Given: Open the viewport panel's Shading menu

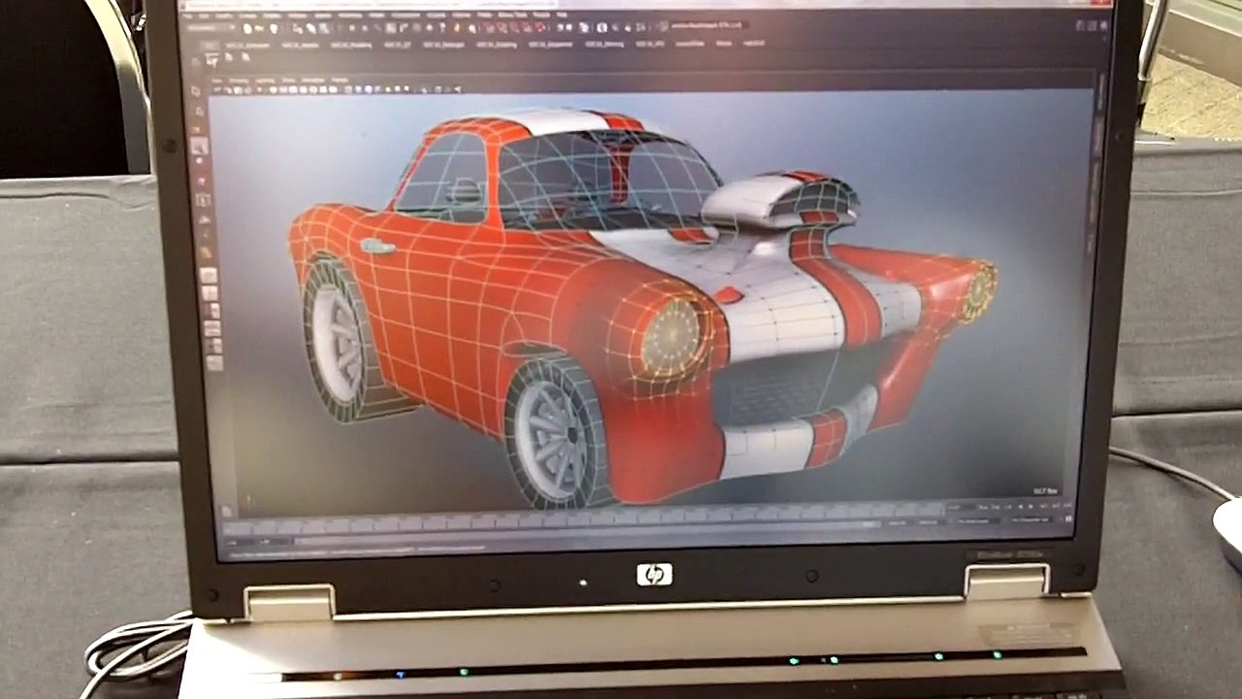Looking at the screenshot, I should click(x=238, y=79).
